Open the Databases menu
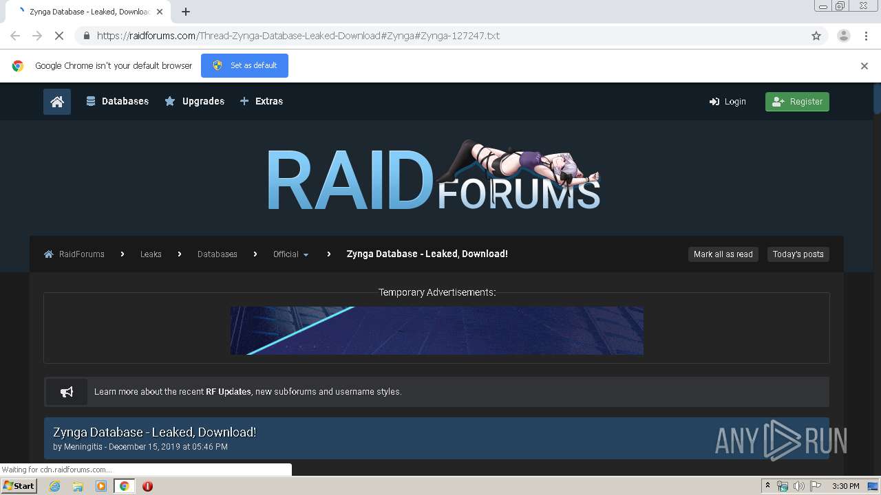 [117, 101]
